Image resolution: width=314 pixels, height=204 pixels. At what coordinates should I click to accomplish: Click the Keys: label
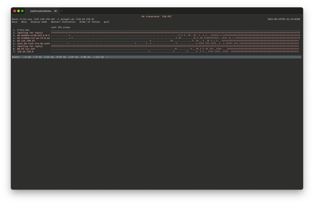[x=15, y=22]
